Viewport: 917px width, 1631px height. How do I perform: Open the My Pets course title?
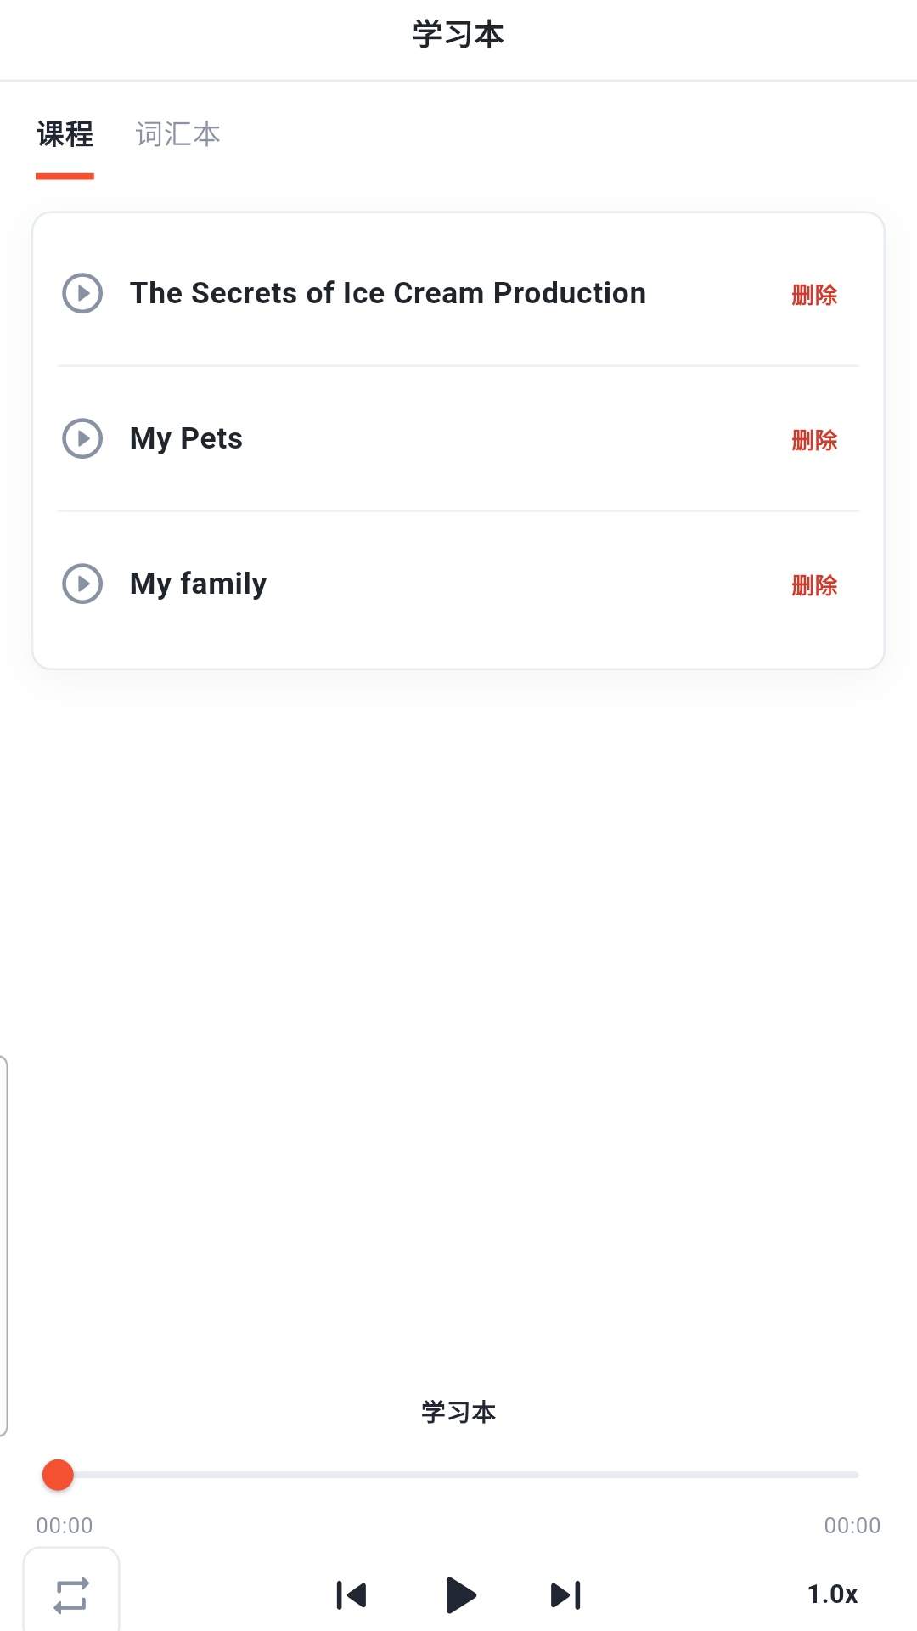pyautogui.click(x=186, y=438)
